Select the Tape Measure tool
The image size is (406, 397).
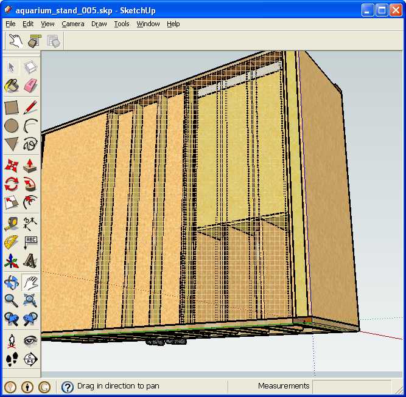(x=12, y=224)
